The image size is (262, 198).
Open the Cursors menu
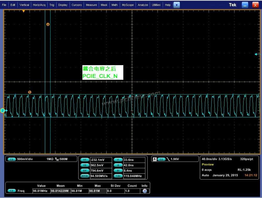pyautogui.click(x=77, y=5)
